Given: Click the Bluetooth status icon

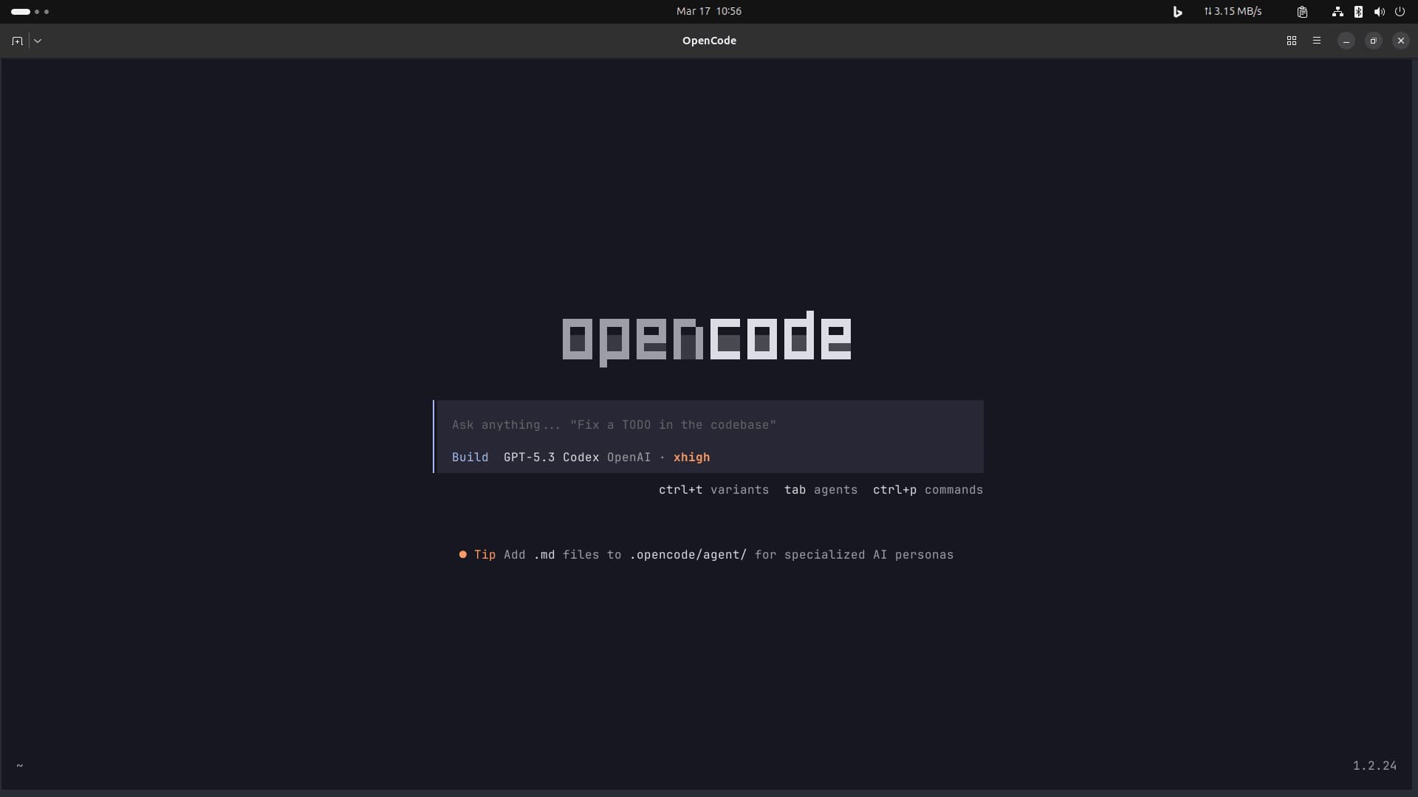Looking at the screenshot, I should 1358,11.
